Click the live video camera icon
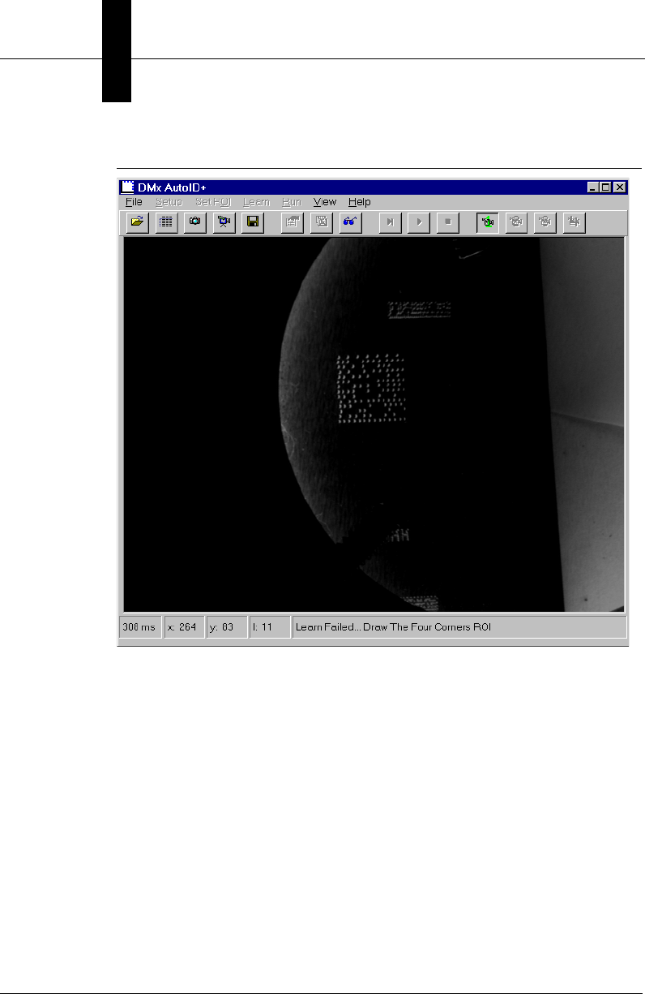Screen dimensions: 645x994 pyautogui.click(x=224, y=222)
